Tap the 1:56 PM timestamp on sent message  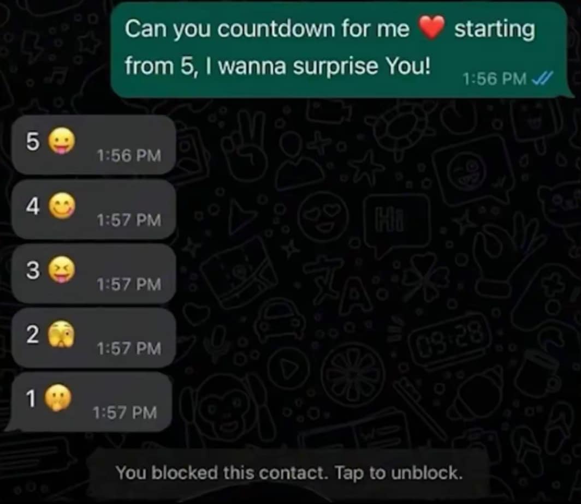click(x=495, y=79)
